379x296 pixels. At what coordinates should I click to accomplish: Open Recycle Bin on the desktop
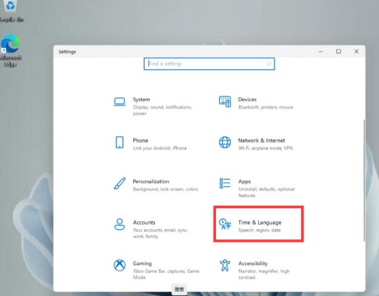11,11
